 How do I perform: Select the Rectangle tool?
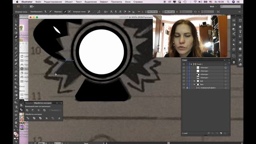coord(16,48)
